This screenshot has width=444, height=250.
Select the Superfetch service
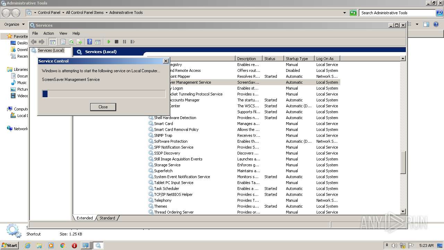244,171
